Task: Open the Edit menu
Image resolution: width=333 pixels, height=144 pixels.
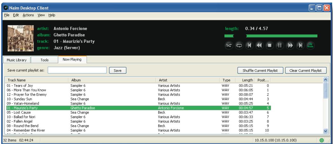Action: coord(16,15)
